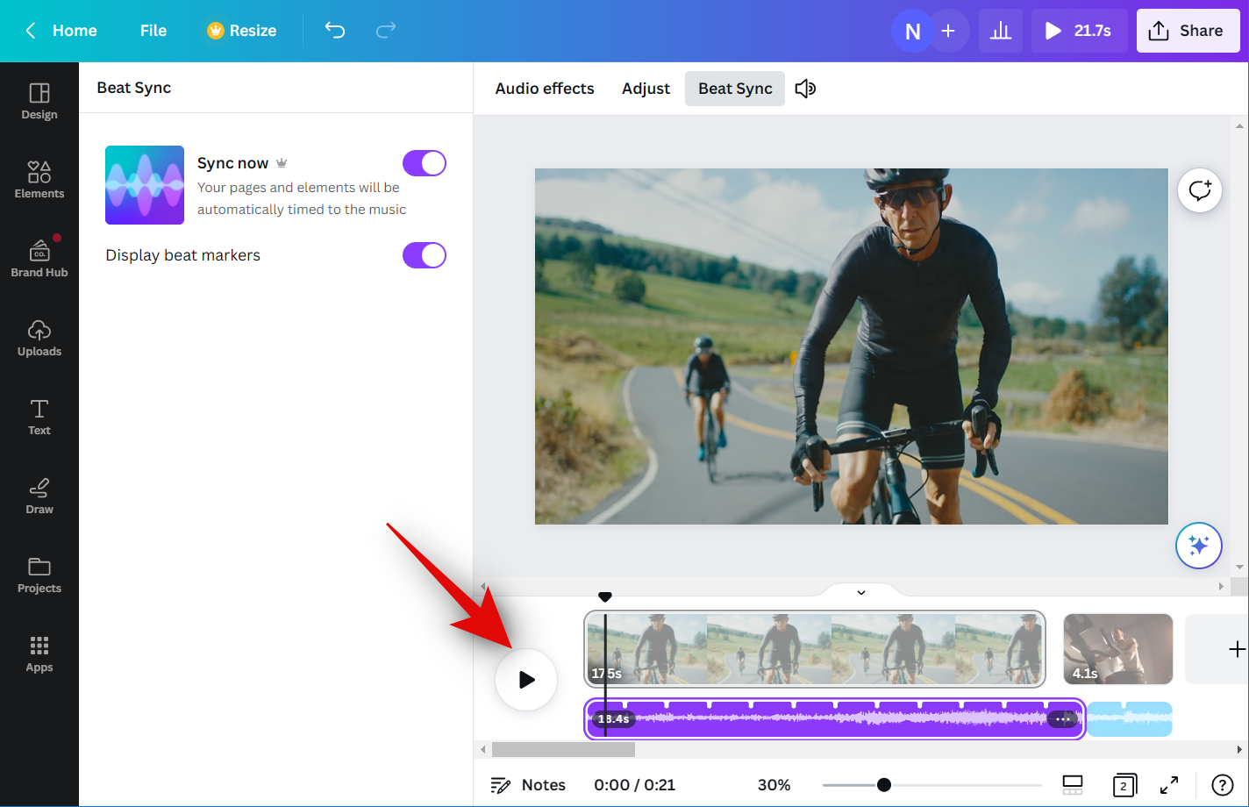Viewport: 1249px width, 807px height.
Task: Open the File menu
Action: 153,31
